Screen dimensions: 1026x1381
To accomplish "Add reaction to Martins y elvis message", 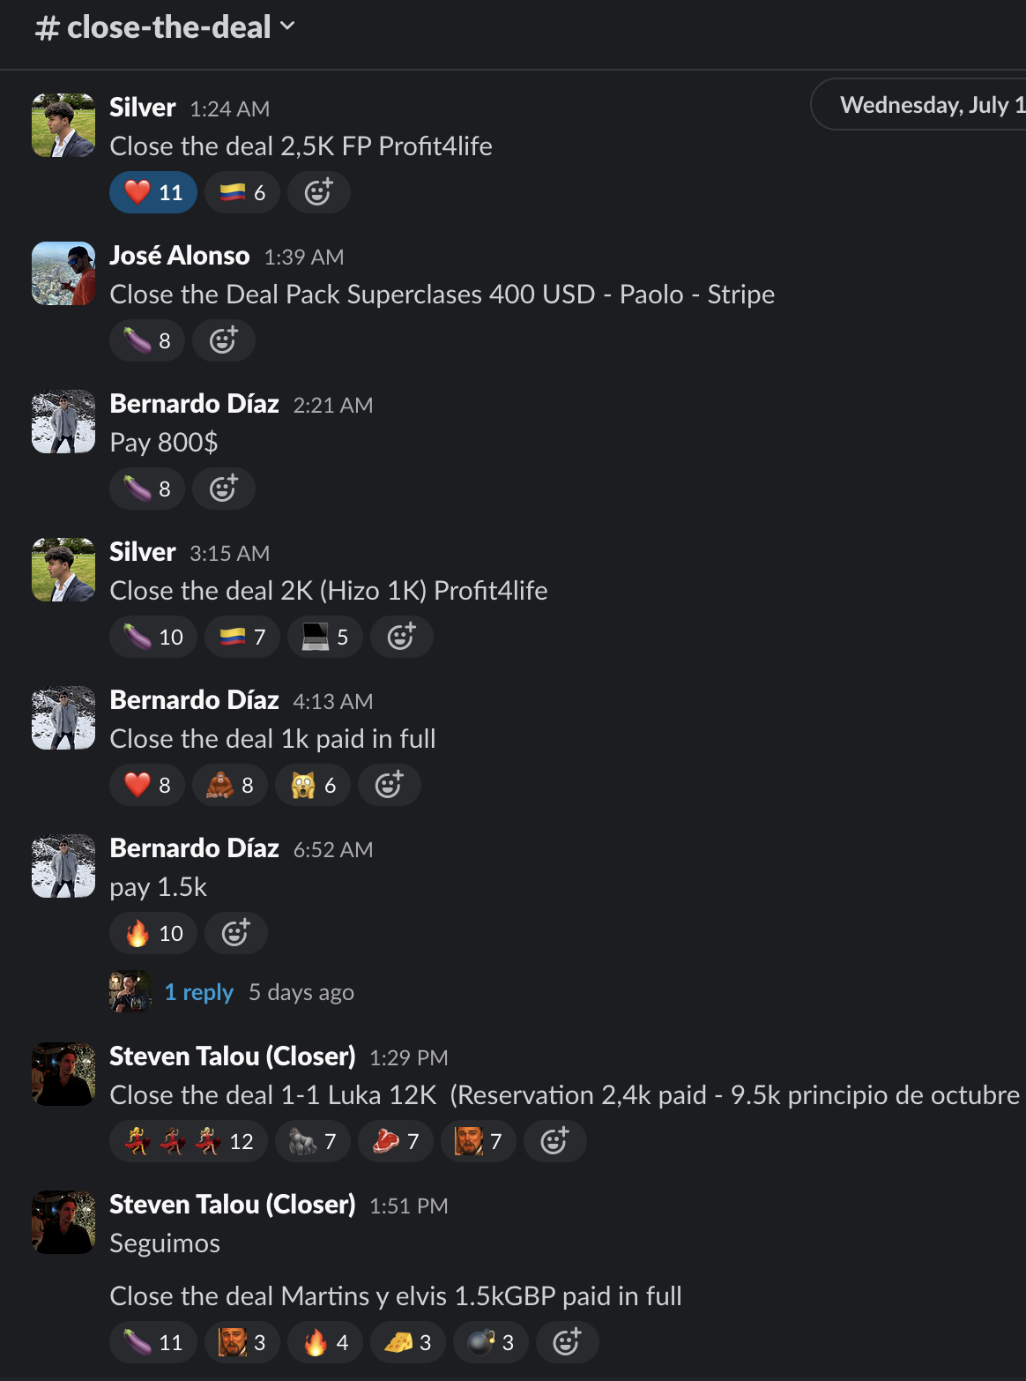I will coord(567,1342).
